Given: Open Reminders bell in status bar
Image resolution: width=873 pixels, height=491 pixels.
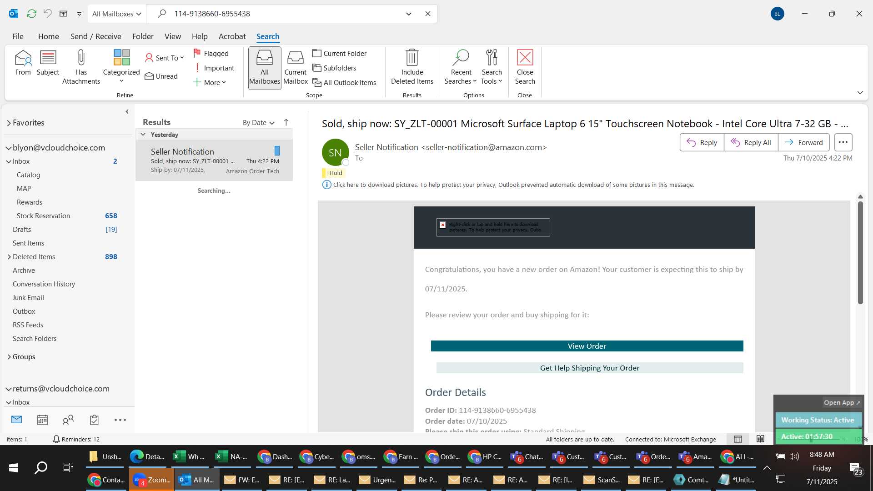Looking at the screenshot, I should 56,439.
